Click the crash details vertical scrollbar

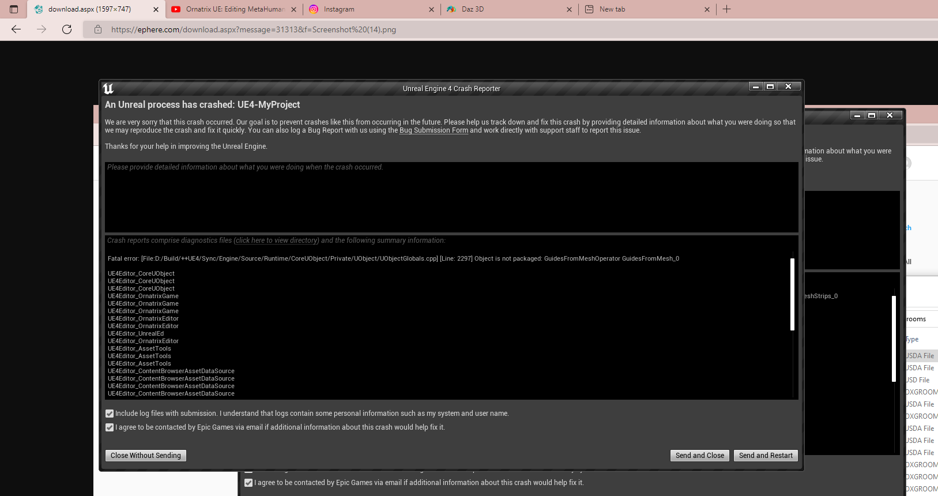coord(792,294)
